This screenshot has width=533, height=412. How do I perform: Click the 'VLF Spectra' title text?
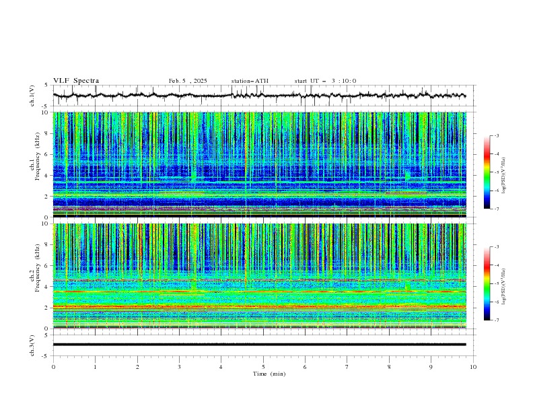tap(76, 81)
